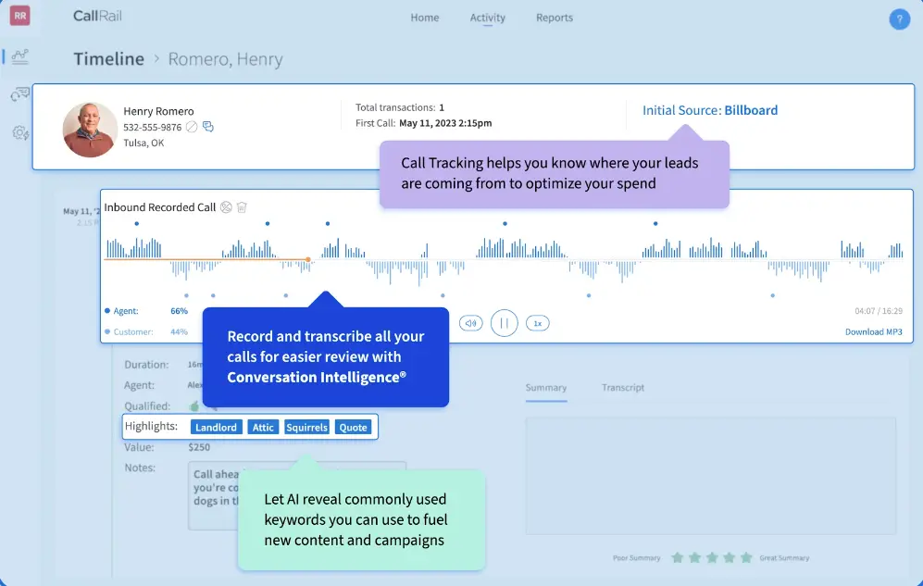Select the Landlord highlight tag
The width and height of the screenshot is (923, 586).
[216, 427]
